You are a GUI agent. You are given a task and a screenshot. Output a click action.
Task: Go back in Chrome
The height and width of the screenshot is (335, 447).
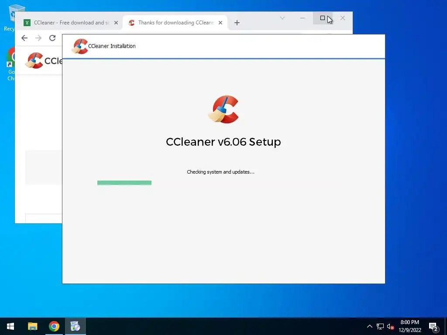[x=24, y=38]
